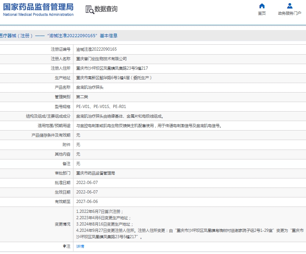Select product name 盆底肌治疗探头

tap(90, 87)
